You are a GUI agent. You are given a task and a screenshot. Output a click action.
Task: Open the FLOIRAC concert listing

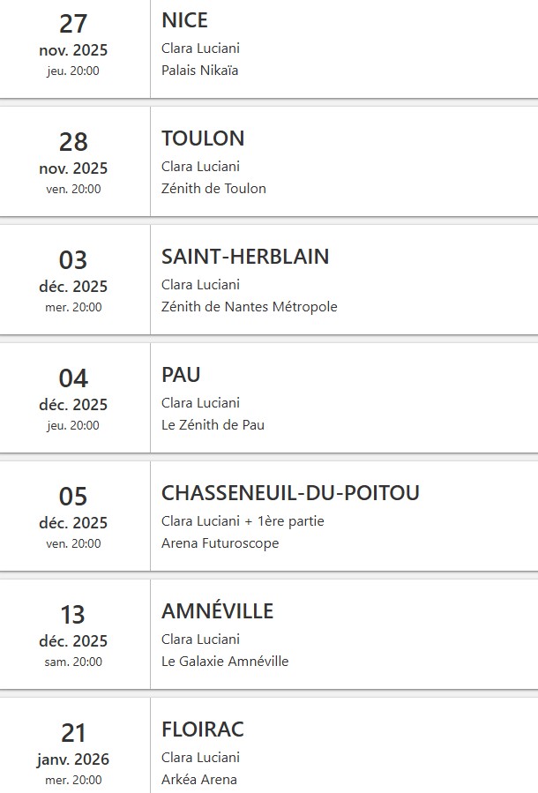tap(202, 729)
